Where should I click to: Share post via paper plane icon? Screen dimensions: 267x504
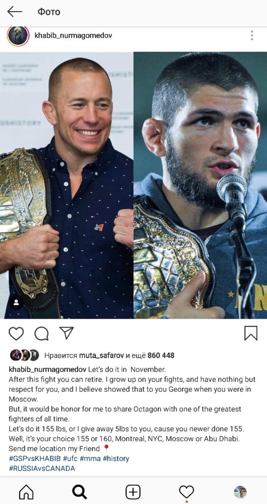[67, 333]
